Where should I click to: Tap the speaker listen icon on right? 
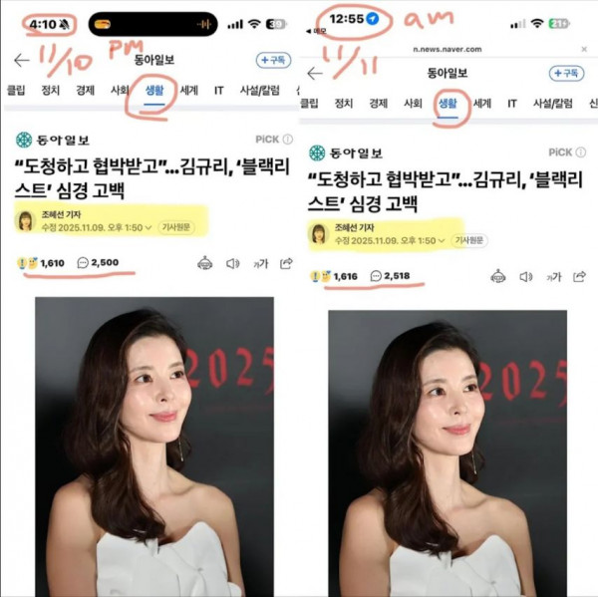[x=525, y=276]
